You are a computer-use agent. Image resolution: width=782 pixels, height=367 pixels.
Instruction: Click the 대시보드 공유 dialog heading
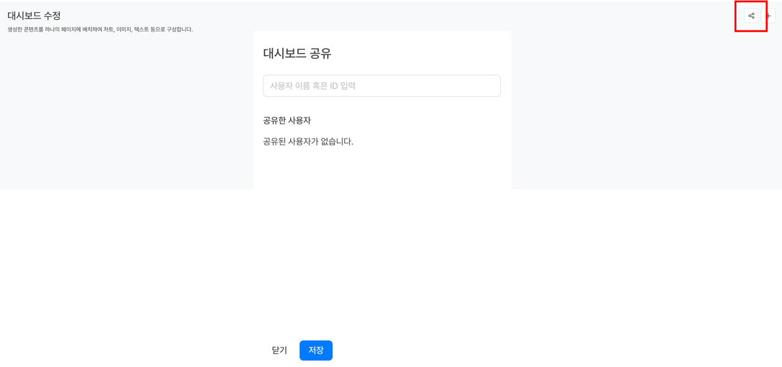[x=297, y=54]
